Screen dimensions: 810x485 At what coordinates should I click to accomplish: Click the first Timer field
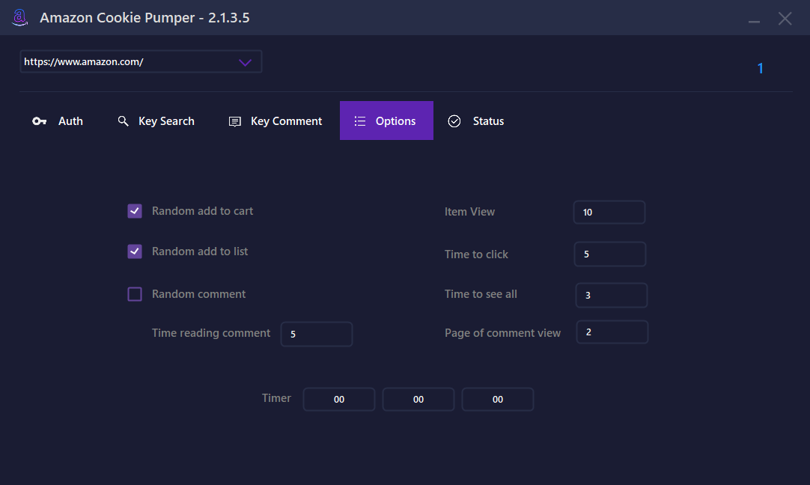click(x=339, y=399)
